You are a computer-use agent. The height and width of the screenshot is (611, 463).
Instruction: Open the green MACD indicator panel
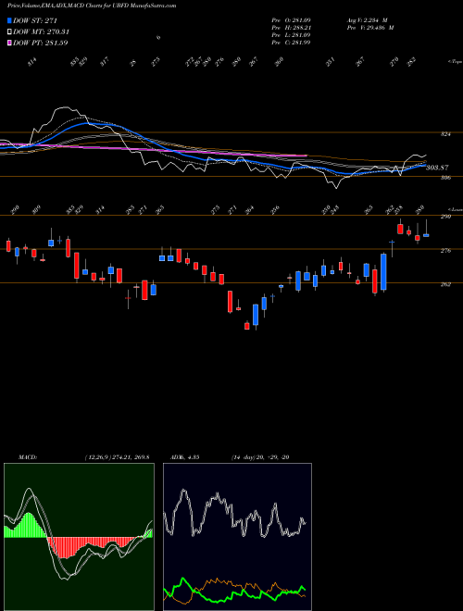(79, 537)
